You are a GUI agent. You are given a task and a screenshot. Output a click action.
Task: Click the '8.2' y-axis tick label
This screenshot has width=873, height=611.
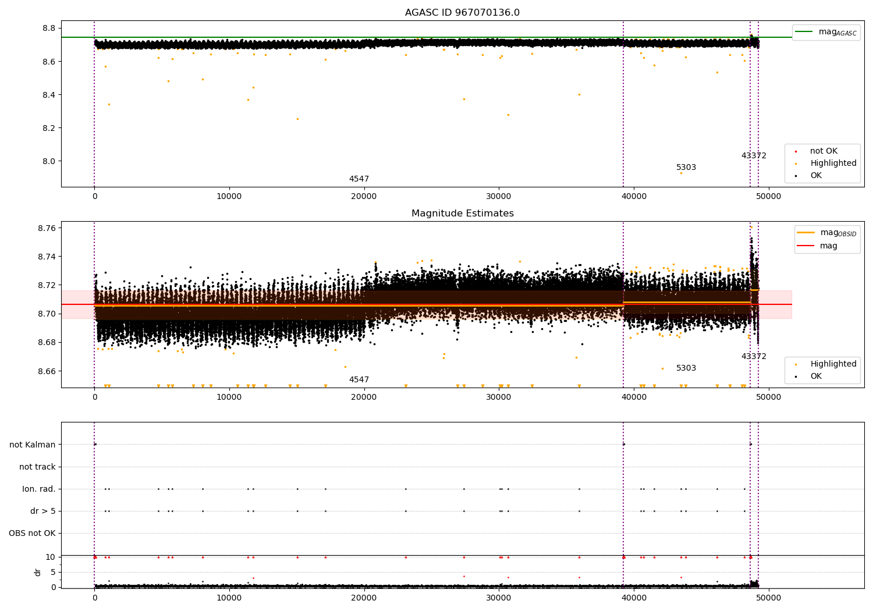pyautogui.click(x=49, y=128)
